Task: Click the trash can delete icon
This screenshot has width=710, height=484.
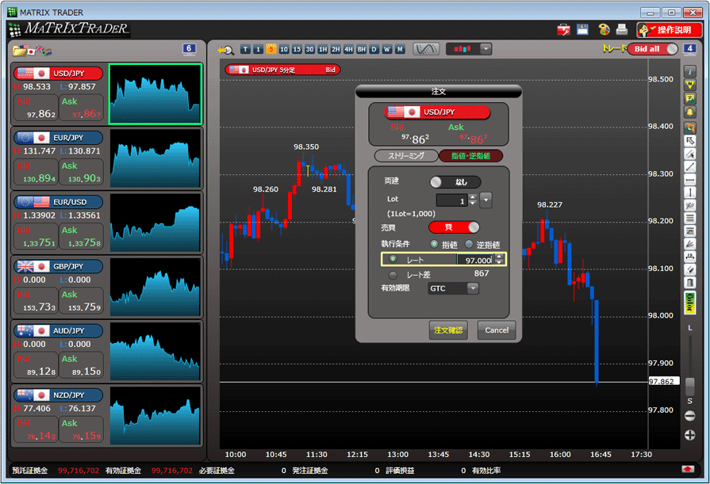Action: point(689,283)
